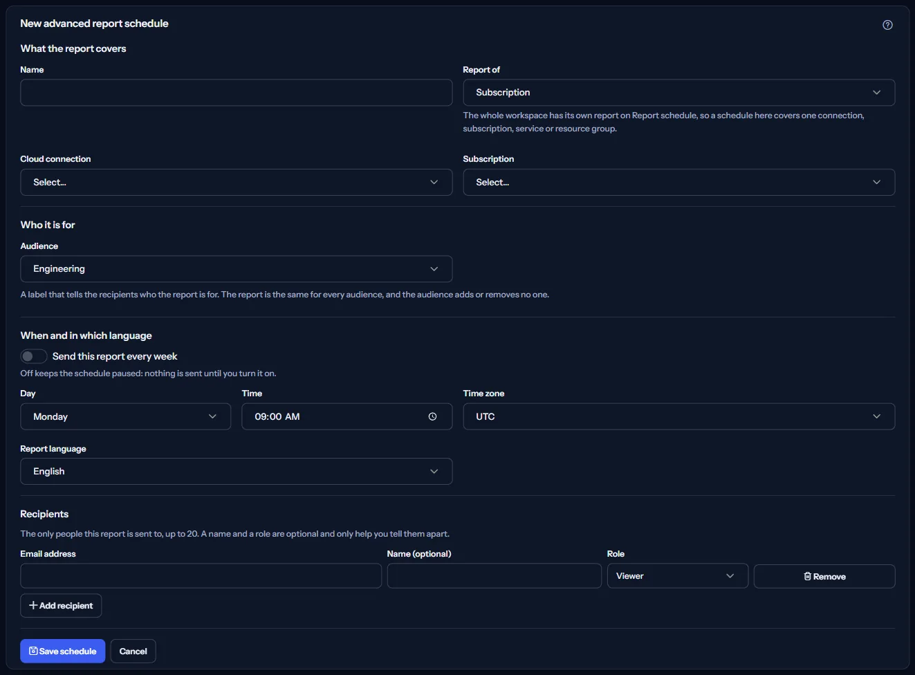This screenshot has height=675, width=915.
Task: Expand the Report language dropdown
Action: click(x=236, y=471)
